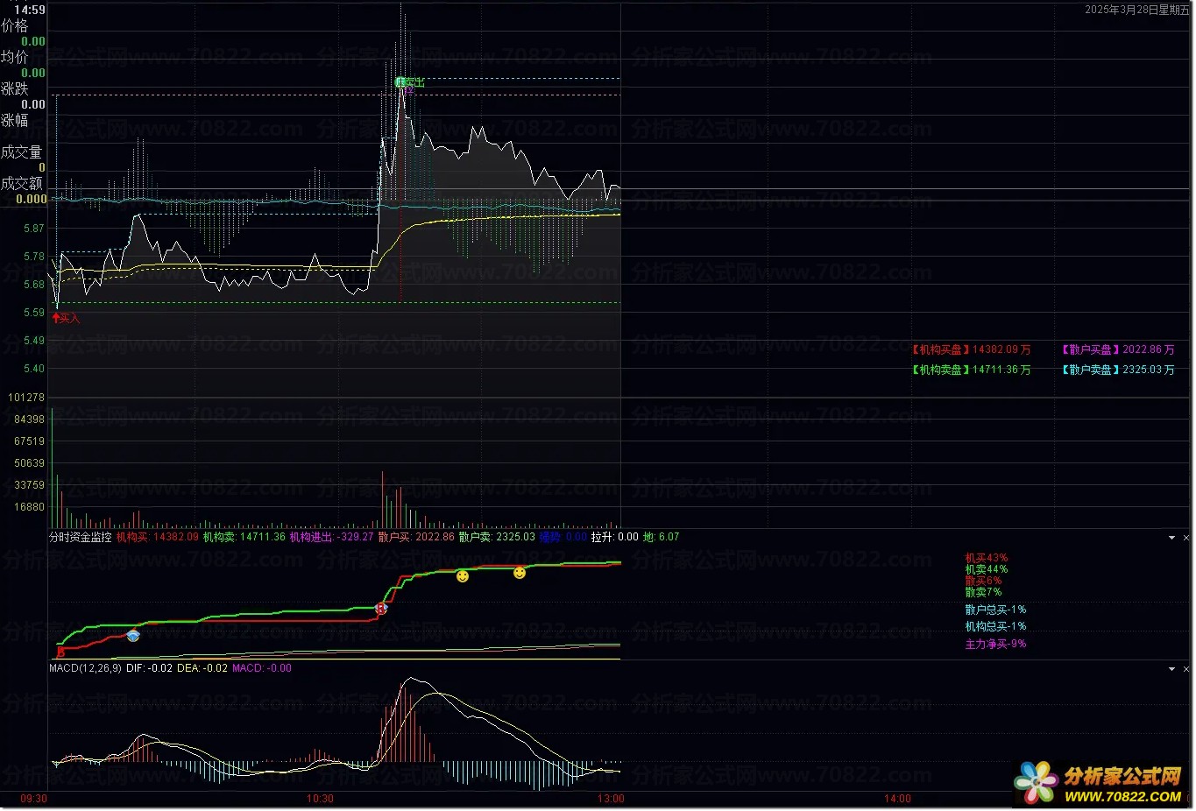Click the green 卖出 sell signal marker
The height and width of the screenshot is (811, 1196).
(409, 82)
